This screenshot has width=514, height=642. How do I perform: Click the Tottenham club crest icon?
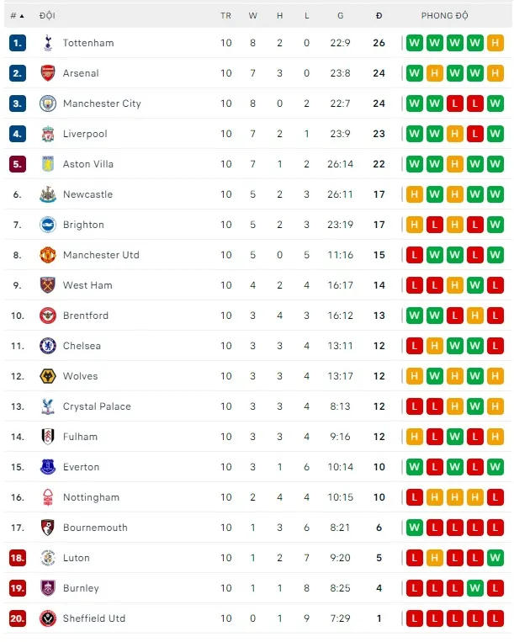[x=47, y=43]
